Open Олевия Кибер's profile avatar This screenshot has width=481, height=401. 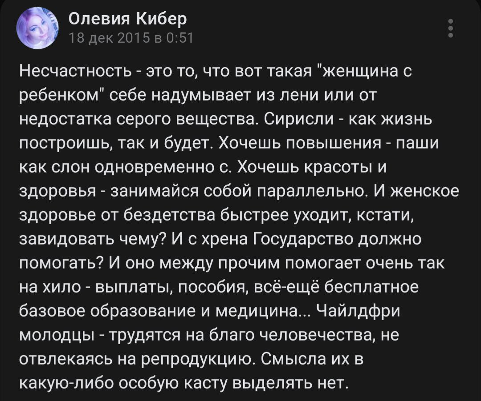(x=38, y=28)
